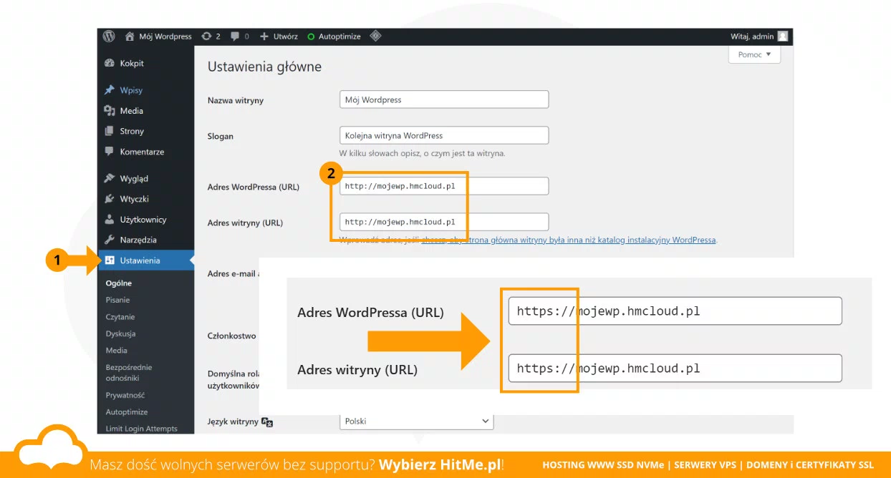This screenshot has height=478, width=891.
Task: Click the green Autoptimize status circle
Action: pyautogui.click(x=311, y=36)
